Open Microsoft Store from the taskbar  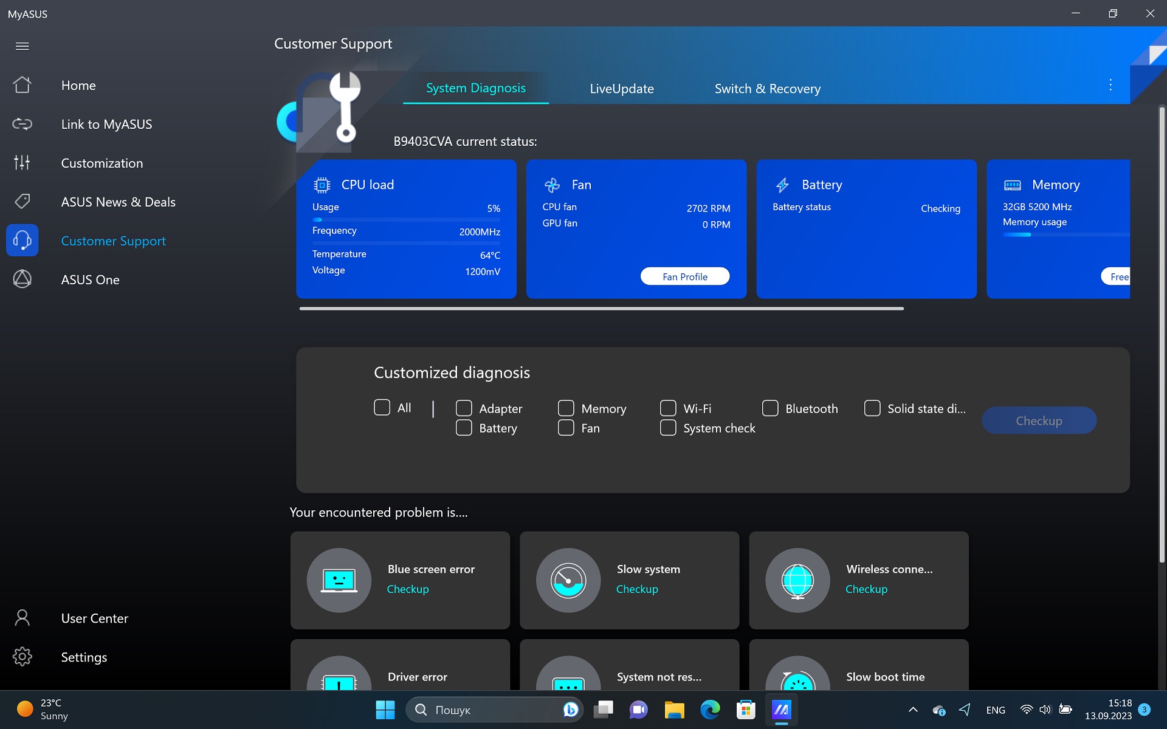(746, 710)
